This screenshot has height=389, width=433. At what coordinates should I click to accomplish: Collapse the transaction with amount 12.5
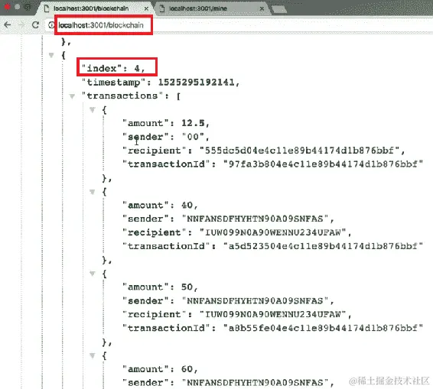[93, 110]
